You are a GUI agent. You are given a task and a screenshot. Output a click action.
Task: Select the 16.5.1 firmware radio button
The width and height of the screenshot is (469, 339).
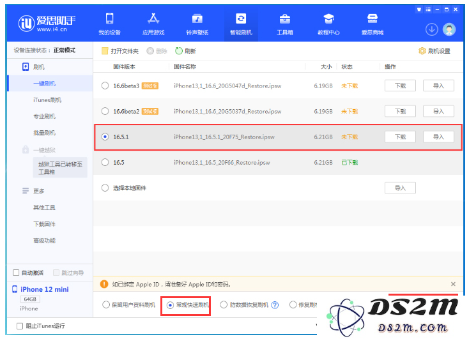click(x=105, y=137)
